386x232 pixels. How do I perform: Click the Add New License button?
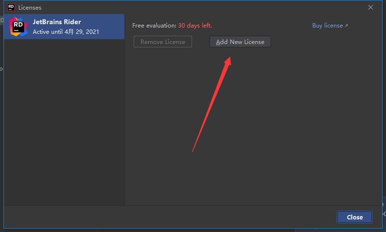(240, 42)
